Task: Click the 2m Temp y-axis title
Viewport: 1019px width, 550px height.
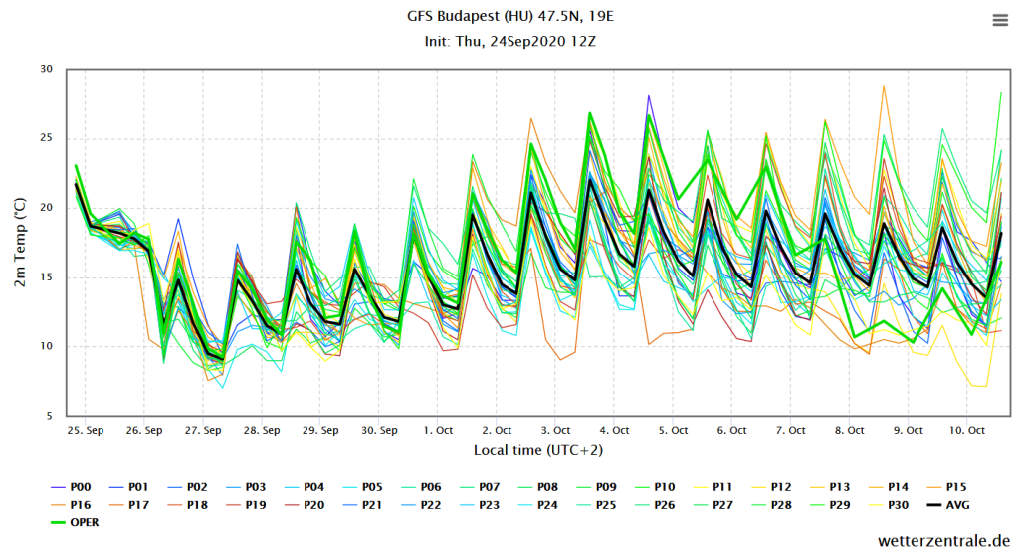Action: (21, 242)
